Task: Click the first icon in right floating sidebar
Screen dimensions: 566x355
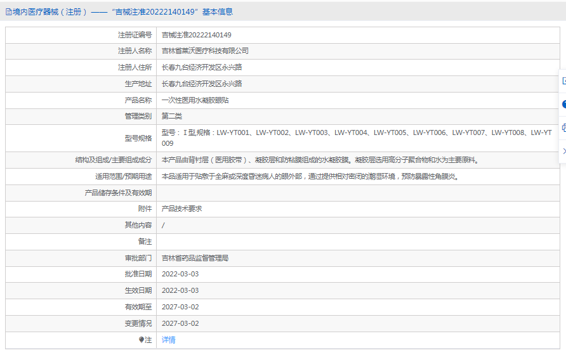Action: [x=563, y=81]
